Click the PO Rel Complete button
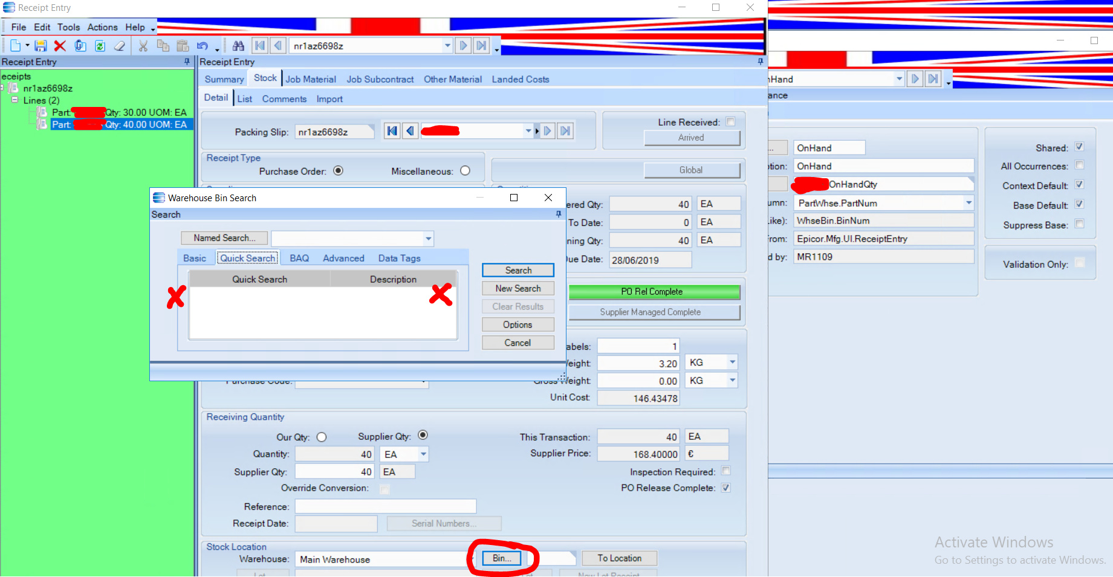Image resolution: width=1113 pixels, height=577 pixels. [654, 292]
